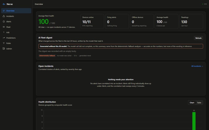Click the AI fleet digest heading
The width and height of the screenshot is (209, 130).
[45, 38]
